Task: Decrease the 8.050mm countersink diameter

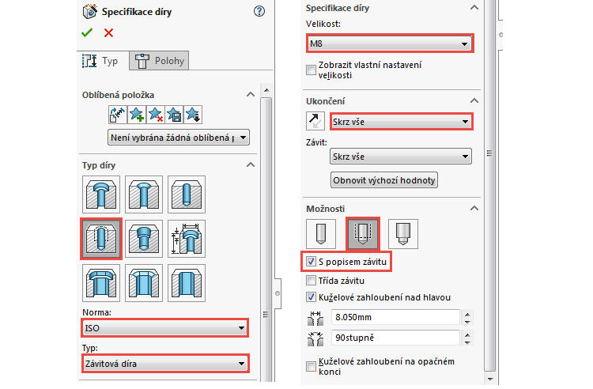Action: (x=467, y=321)
